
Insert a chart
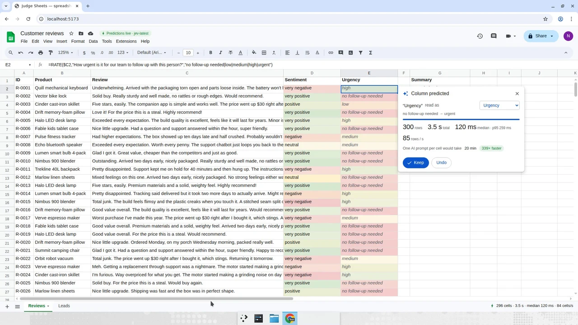click(350, 53)
